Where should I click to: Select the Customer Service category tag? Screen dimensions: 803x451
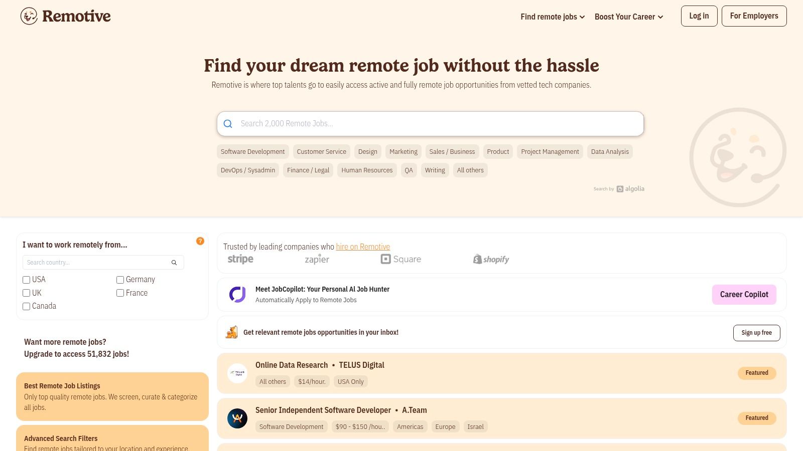[x=321, y=152]
